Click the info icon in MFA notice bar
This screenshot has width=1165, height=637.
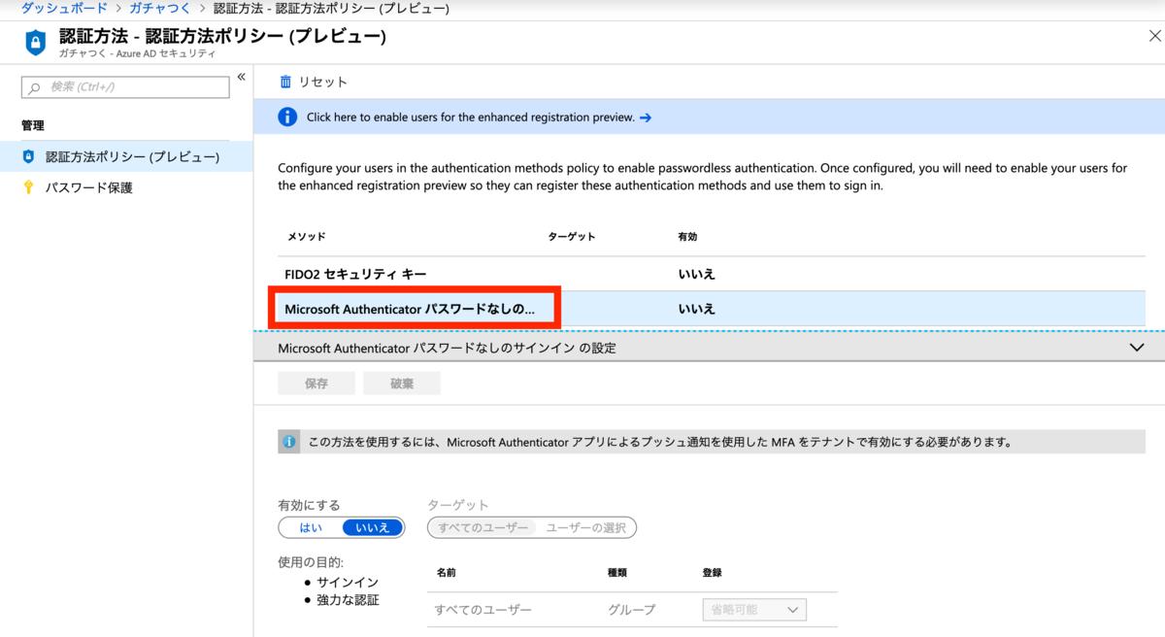tap(289, 442)
